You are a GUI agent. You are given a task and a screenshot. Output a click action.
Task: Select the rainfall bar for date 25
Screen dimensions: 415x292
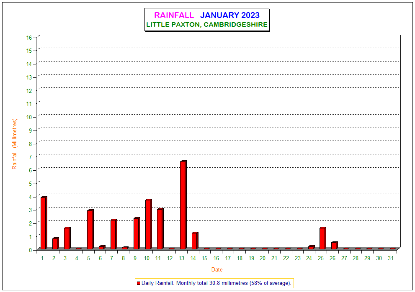point(322,238)
